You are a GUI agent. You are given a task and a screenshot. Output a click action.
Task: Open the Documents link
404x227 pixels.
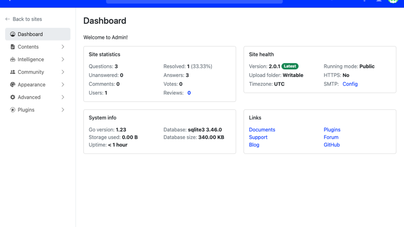point(262,130)
